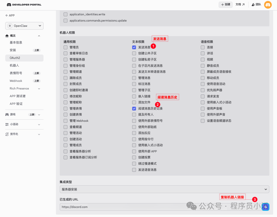
Task: Open the OpenClaw app selector dropdown
Action: (24, 26)
